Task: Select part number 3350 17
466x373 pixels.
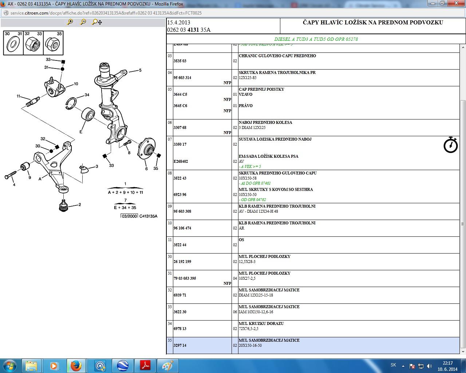Action: [180, 144]
